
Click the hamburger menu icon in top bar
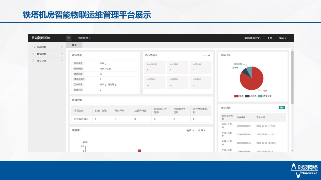(69, 38)
